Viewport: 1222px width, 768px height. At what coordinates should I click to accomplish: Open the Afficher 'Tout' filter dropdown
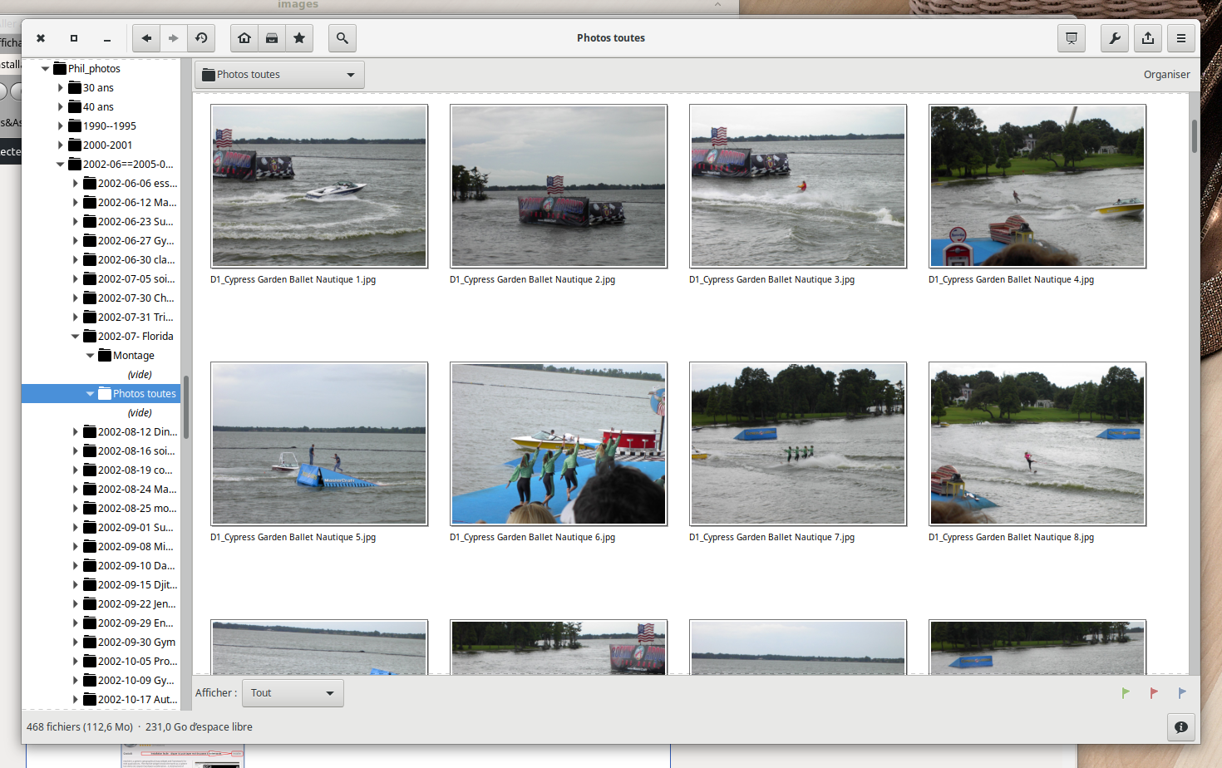click(x=293, y=693)
